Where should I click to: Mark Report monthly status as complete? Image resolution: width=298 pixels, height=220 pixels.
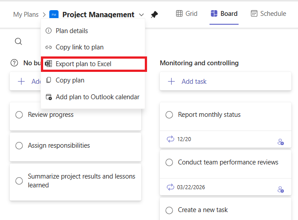pyautogui.click(x=169, y=115)
